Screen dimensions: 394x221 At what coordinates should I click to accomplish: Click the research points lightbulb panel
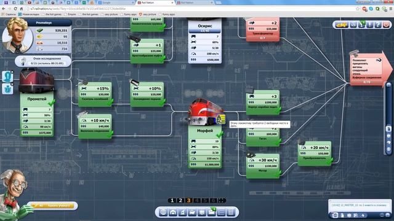42,61
